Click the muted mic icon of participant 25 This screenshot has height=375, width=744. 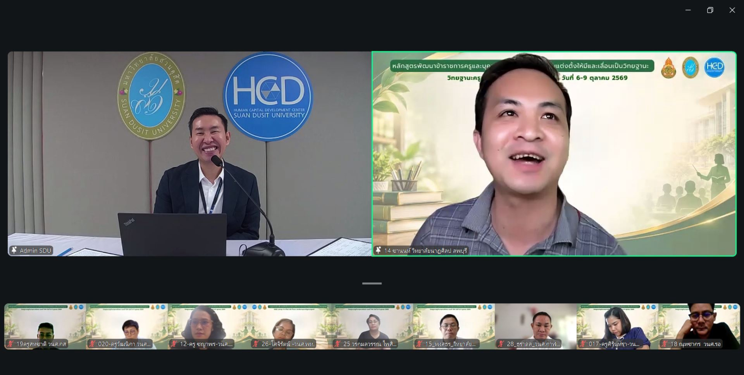pos(338,344)
